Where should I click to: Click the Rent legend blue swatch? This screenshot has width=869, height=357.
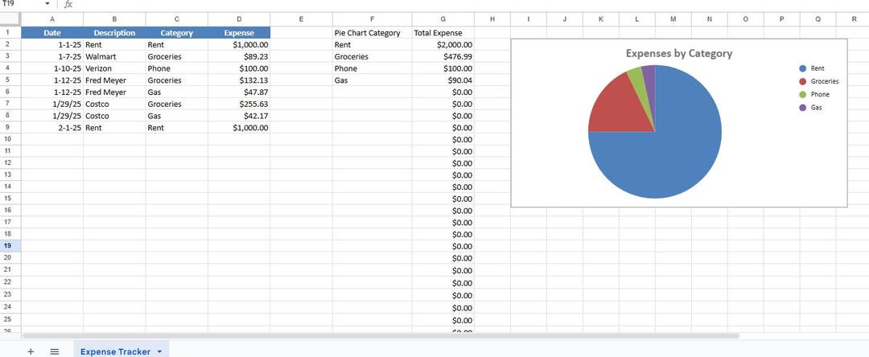(802, 68)
